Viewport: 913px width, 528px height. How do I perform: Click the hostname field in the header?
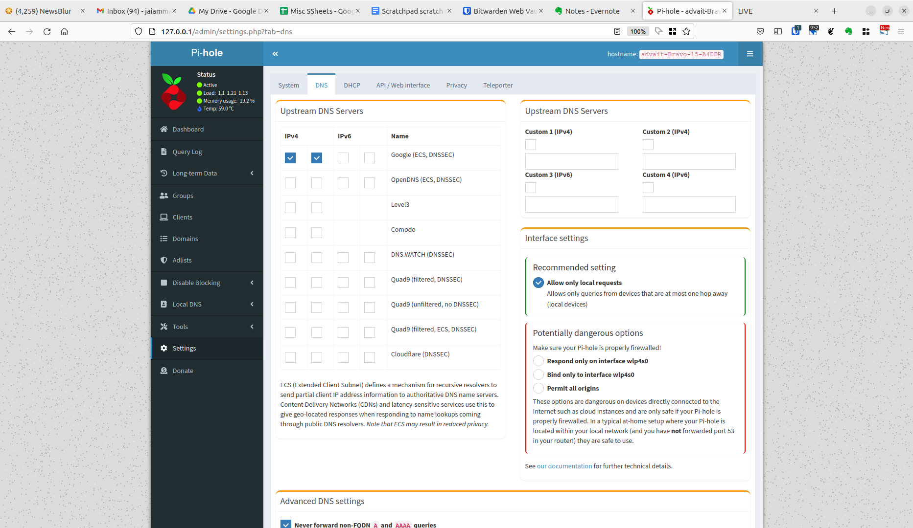point(681,54)
